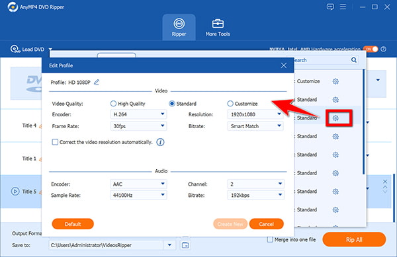This screenshot has width=397, height=257.
Task: Enable correct the video resolution automatically
Action: coord(55,142)
